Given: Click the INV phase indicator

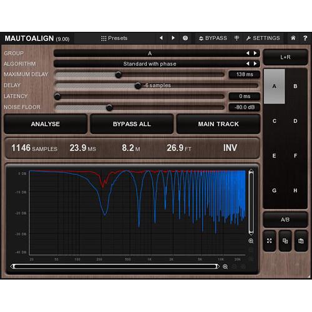Looking at the screenshot, I should (x=230, y=148).
